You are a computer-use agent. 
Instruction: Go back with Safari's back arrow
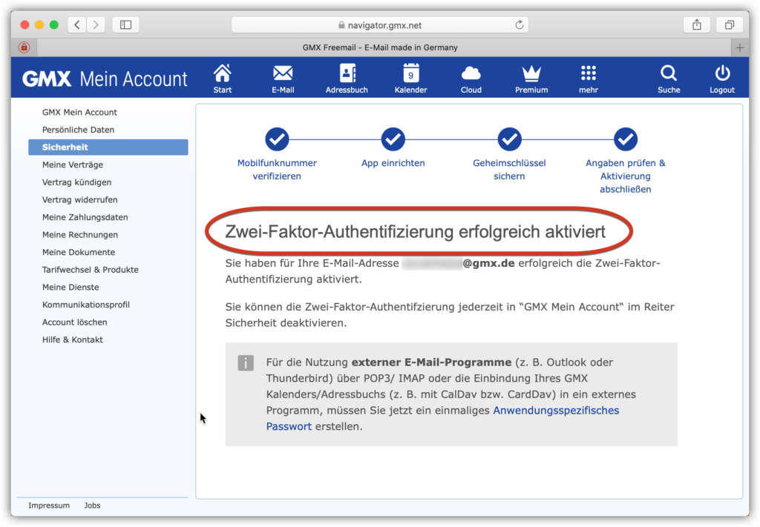tap(77, 24)
